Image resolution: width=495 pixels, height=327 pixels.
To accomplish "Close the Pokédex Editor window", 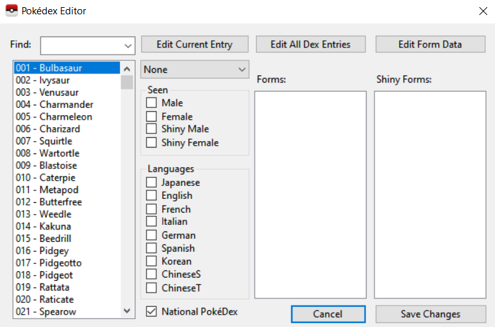I will 483,11.
